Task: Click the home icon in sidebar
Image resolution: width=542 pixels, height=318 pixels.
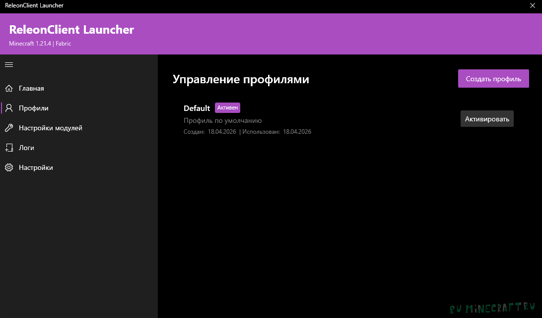Action: click(9, 88)
